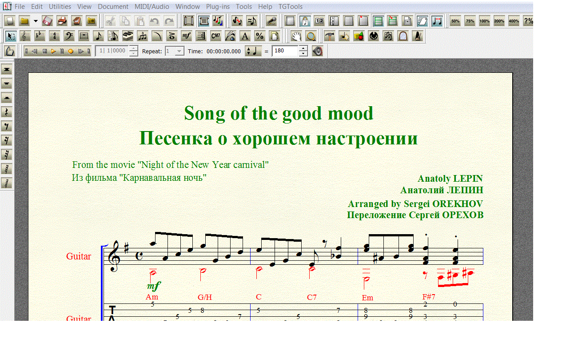Select the Tuplet tool
The height and width of the screenshot is (363, 566).
142,36
